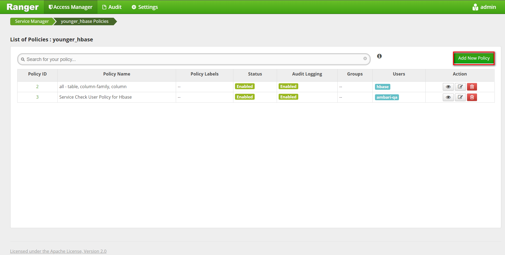This screenshot has width=505, height=255.
Task: Delete the Service Check User Policy via trash icon
Action: [x=472, y=97]
